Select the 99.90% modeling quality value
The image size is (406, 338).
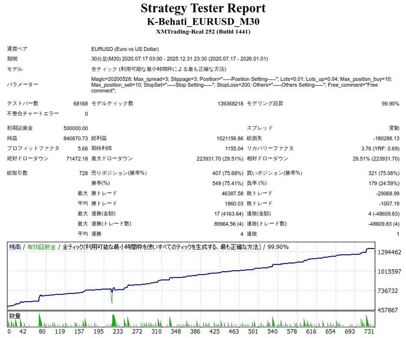390,104
